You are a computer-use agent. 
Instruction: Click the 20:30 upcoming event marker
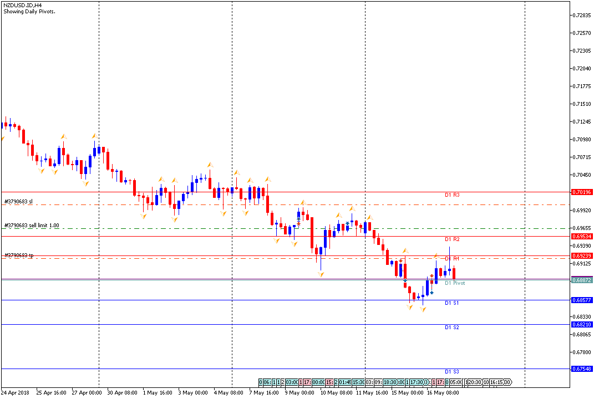[475, 382]
